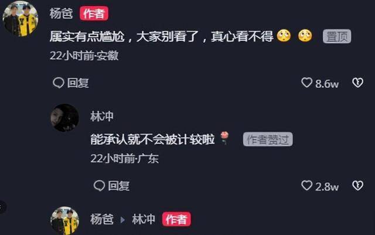Like 杨爸's pinned comment with heart icon
This screenshot has width=375, height=235.
click(x=306, y=83)
